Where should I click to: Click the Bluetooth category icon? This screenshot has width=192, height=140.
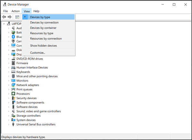[x=13, y=37]
